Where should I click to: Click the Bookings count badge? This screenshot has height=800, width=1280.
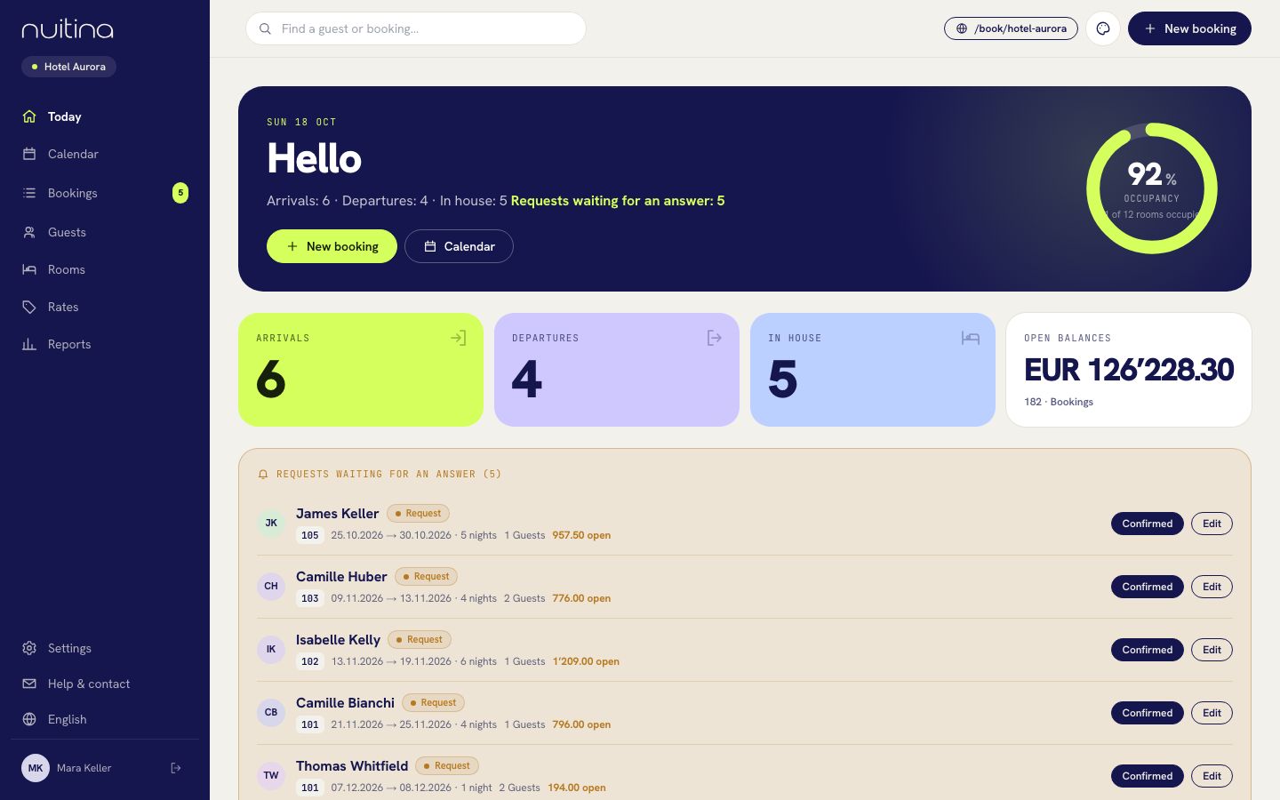180,193
